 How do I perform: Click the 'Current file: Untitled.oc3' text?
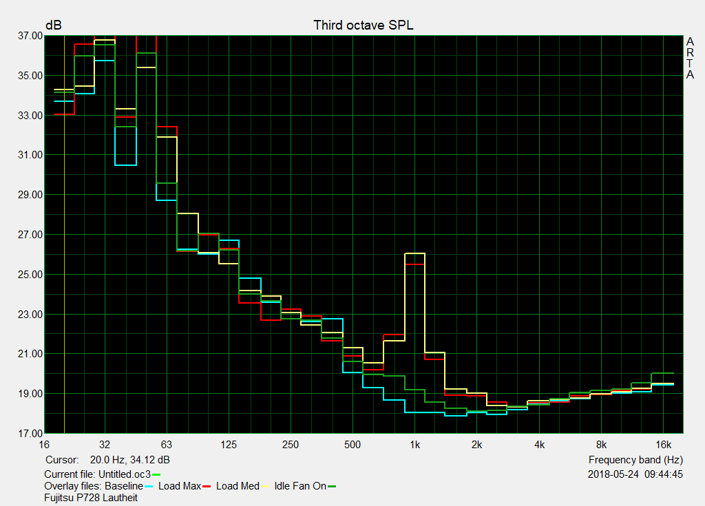(x=98, y=474)
